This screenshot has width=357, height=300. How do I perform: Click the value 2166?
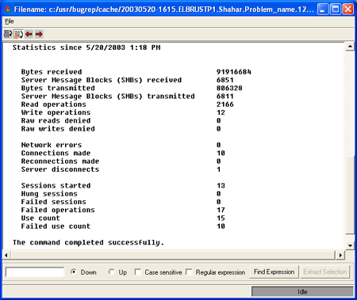pyautogui.click(x=225, y=104)
